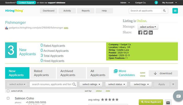Share listing on LinkedIn
This screenshot has width=183, height=105.
[x=151, y=33]
